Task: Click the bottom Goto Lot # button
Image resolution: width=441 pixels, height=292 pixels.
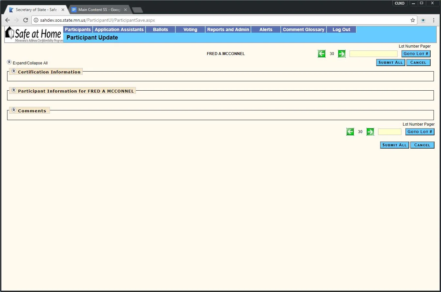Action: [420, 132]
